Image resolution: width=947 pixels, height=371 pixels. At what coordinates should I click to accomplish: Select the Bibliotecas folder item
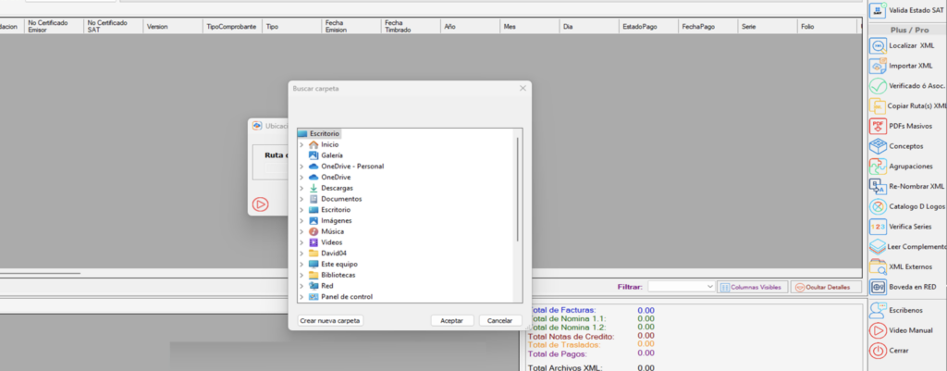(338, 275)
